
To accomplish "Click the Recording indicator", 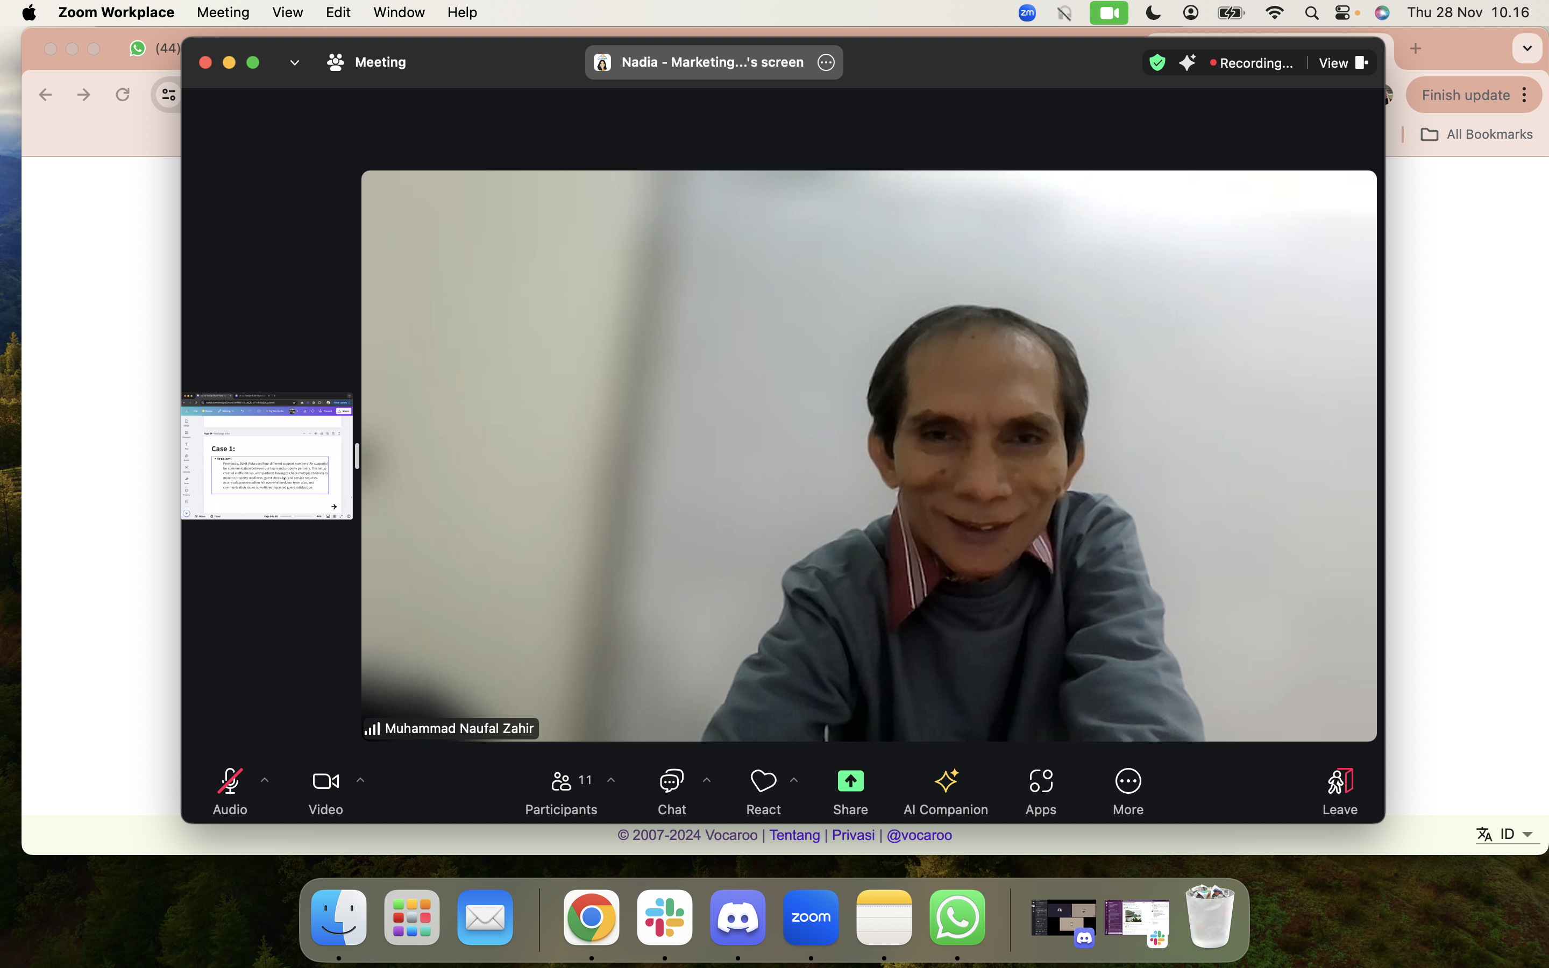I will pos(1252,63).
